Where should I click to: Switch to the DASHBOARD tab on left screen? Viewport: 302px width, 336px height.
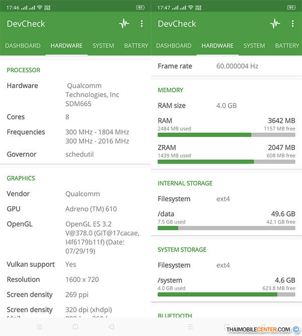tap(23, 46)
